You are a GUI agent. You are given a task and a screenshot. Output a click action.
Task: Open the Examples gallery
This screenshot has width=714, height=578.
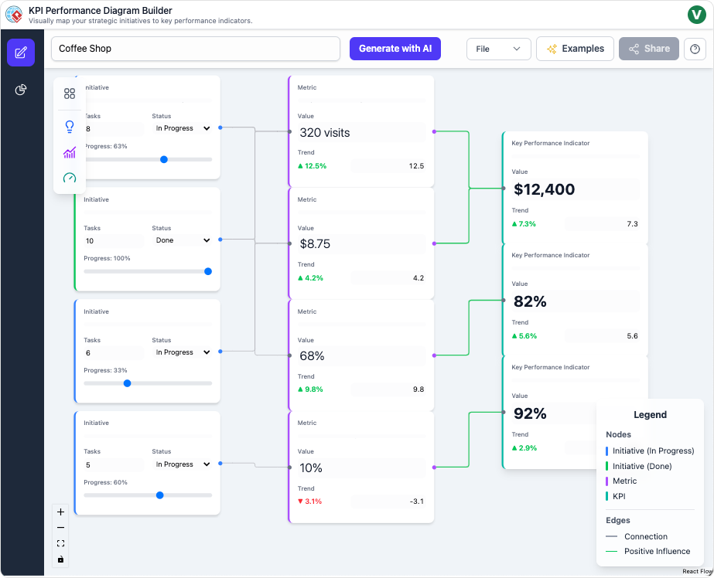[575, 48]
